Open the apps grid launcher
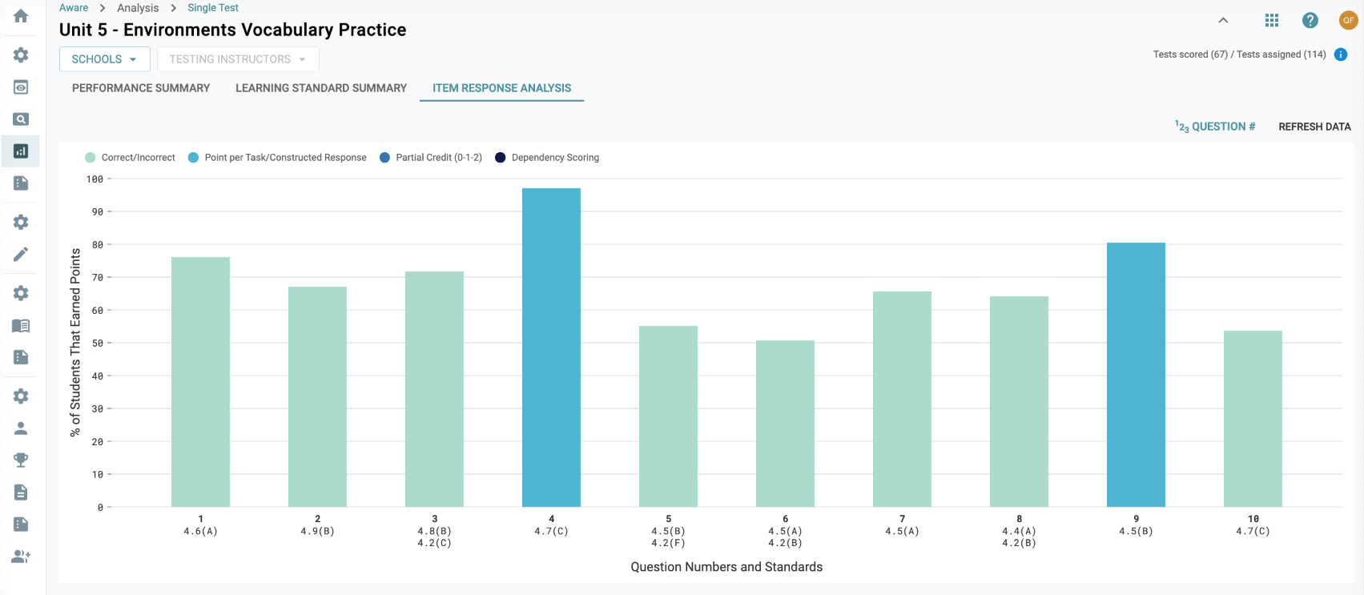 coord(1272,21)
